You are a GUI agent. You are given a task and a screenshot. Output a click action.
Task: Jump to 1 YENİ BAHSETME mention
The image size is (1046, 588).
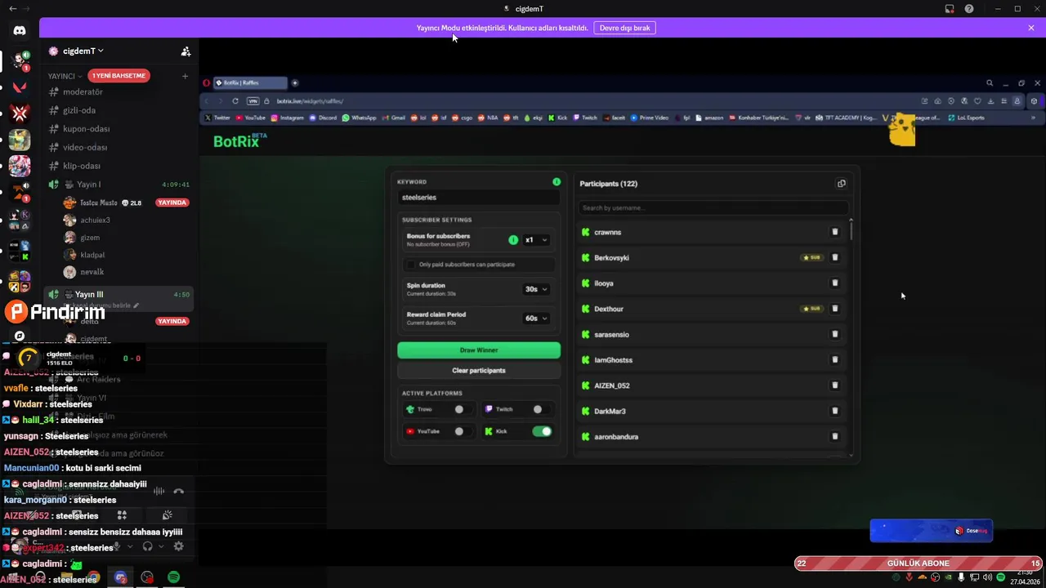click(118, 76)
